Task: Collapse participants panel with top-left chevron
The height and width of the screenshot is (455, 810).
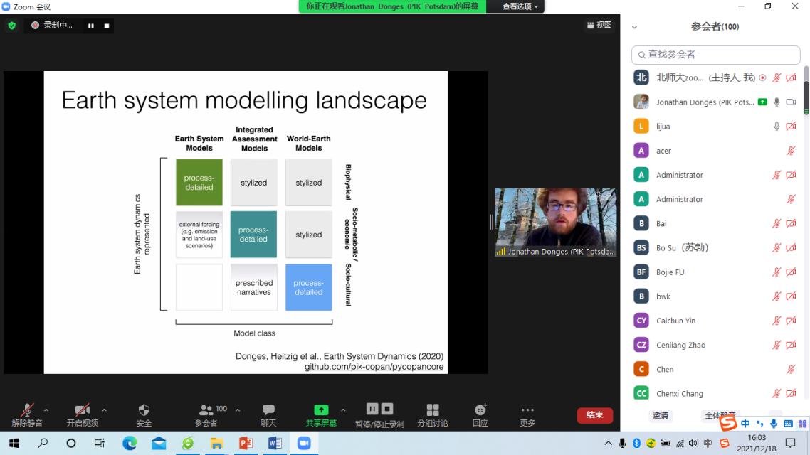Action: click(x=634, y=27)
